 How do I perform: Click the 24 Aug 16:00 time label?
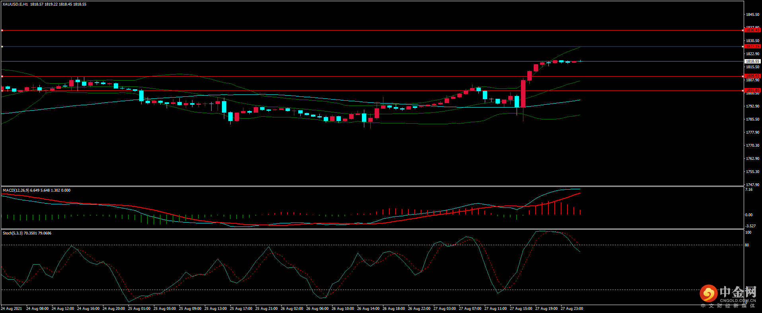click(88, 309)
